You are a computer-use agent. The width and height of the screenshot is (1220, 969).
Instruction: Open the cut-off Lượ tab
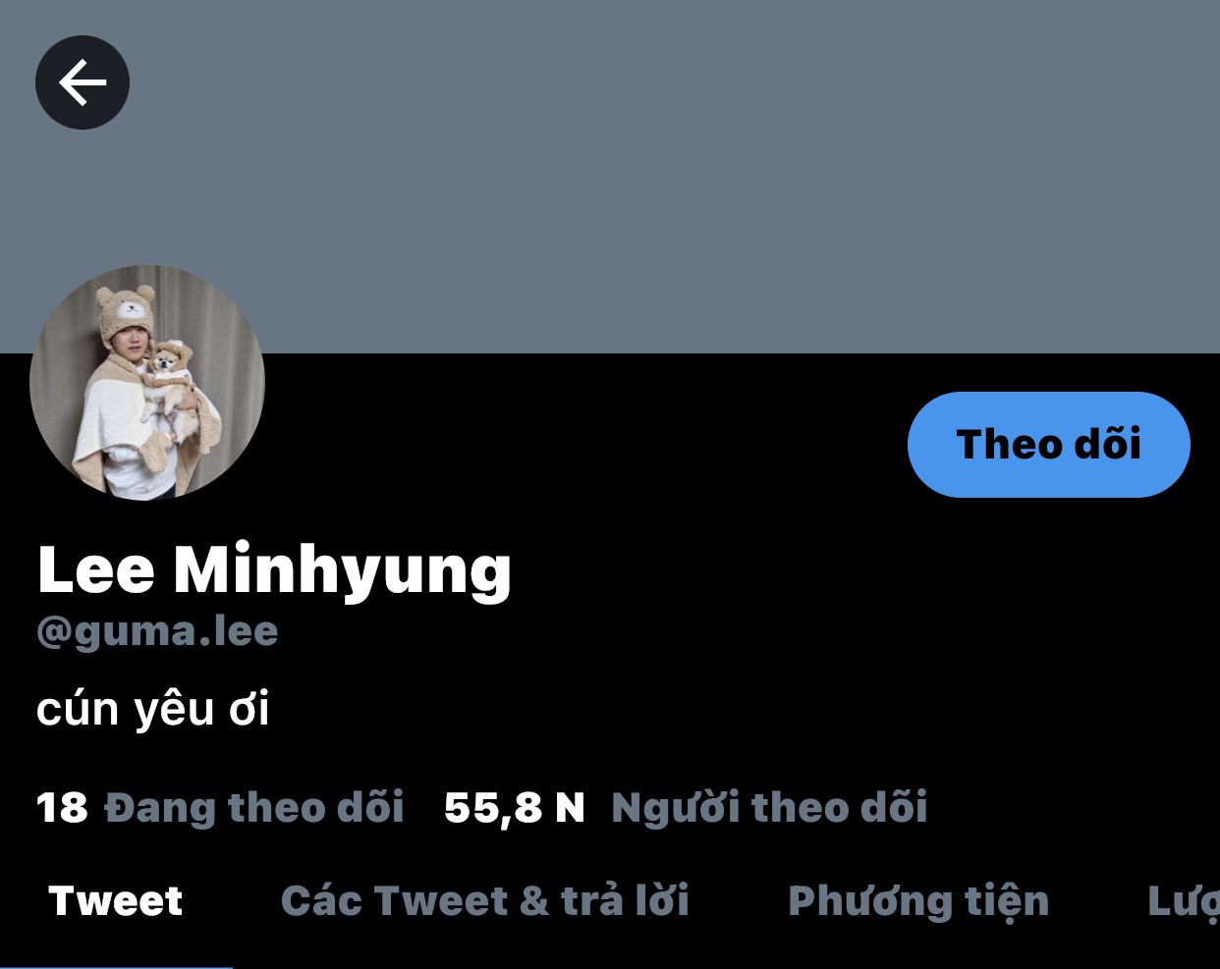coord(1184,902)
